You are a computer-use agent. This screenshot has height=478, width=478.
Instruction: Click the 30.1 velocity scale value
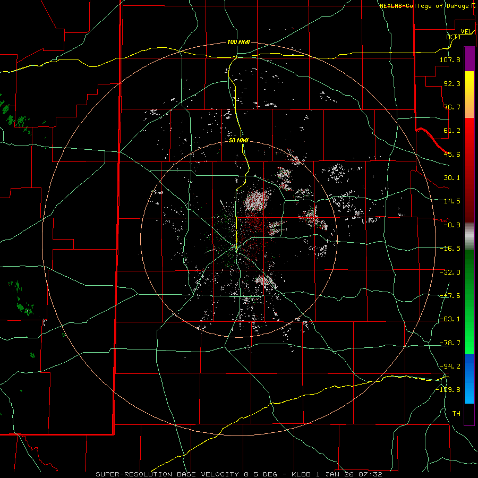tap(452, 178)
